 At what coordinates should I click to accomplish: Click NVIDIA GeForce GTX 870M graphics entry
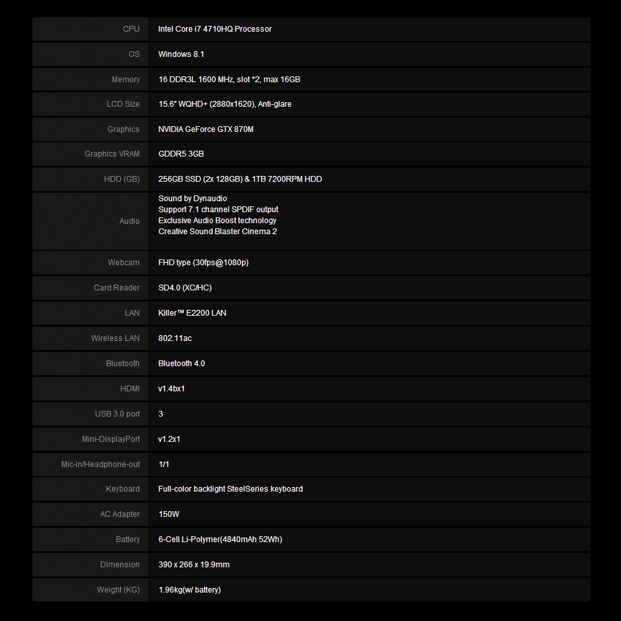click(x=206, y=129)
